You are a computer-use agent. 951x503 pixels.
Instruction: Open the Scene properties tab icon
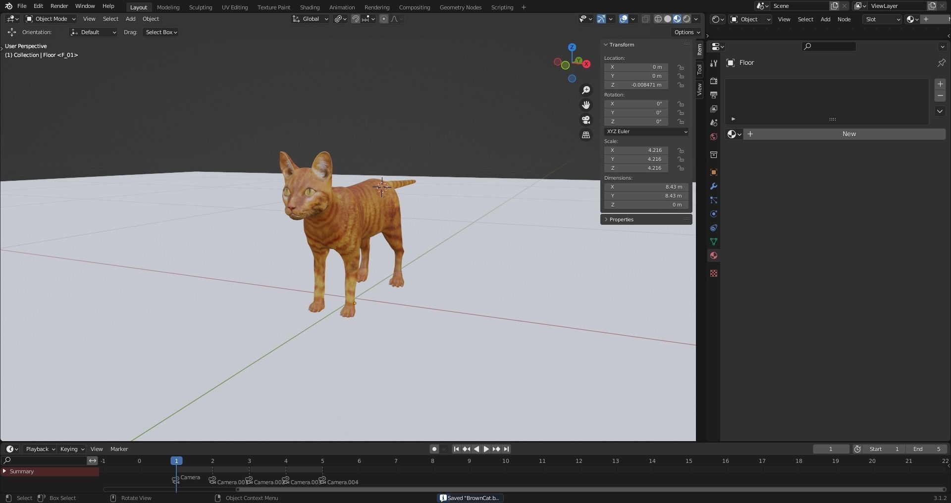tap(714, 122)
